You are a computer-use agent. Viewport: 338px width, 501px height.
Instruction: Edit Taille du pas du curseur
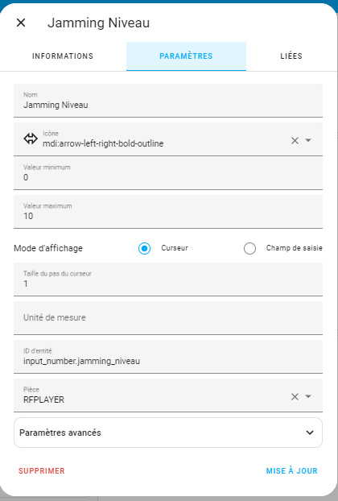click(x=168, y=279)
